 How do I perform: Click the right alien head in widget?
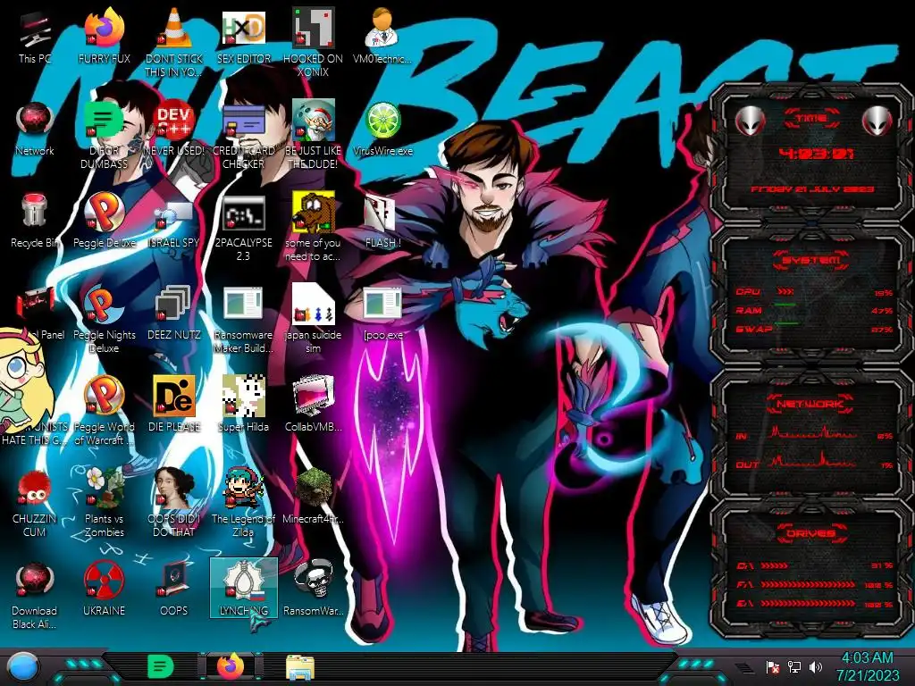coord(877,121)
